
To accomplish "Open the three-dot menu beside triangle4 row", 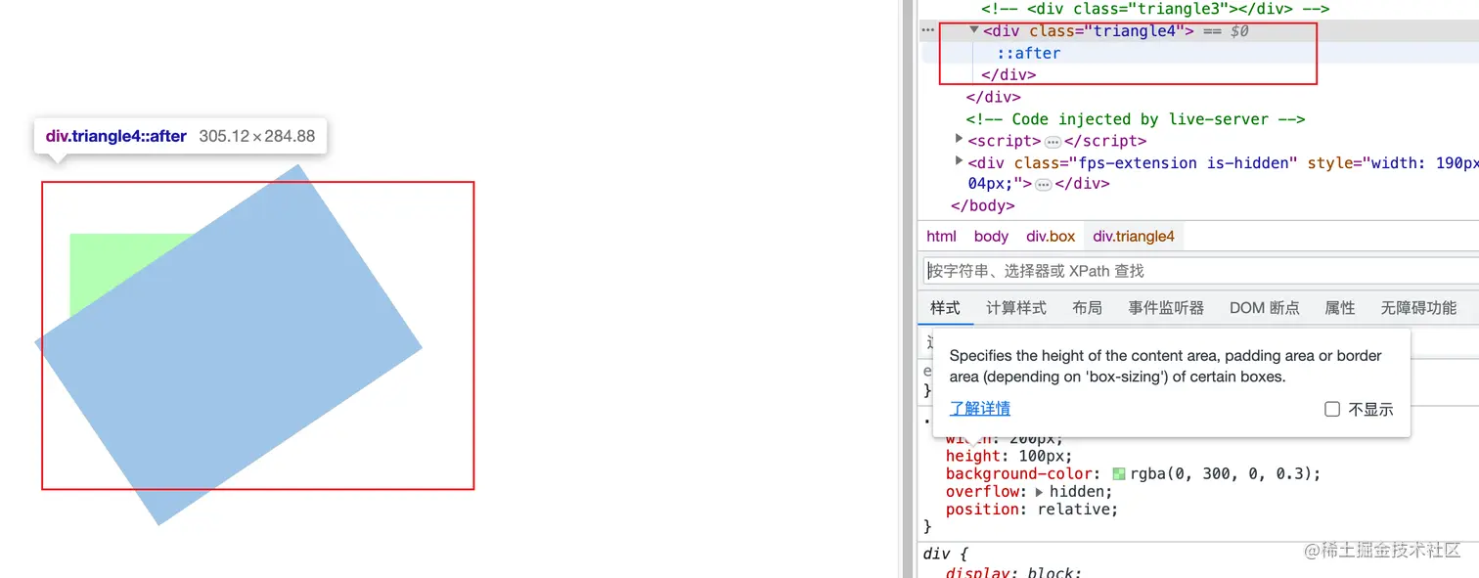I will point(928,30).
